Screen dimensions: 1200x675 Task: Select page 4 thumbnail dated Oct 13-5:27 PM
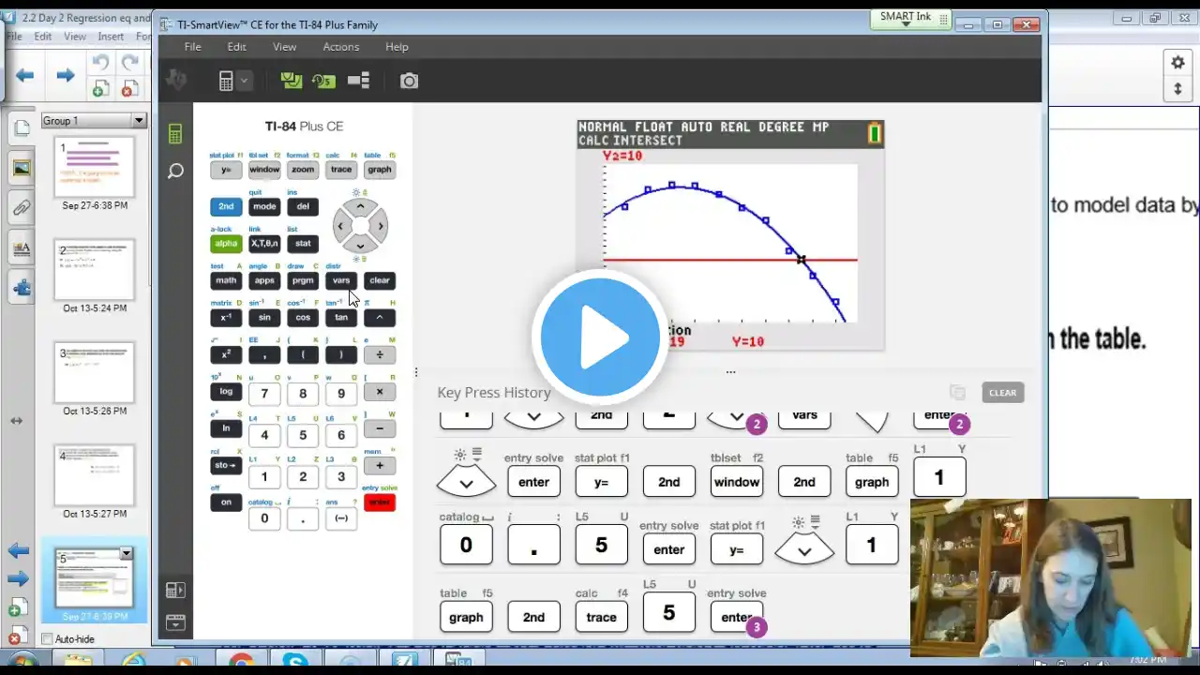coord(94,476)
